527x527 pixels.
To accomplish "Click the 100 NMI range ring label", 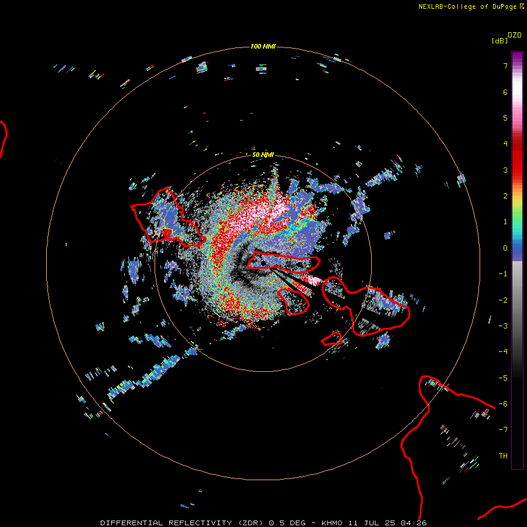I will tap(263, 46).
